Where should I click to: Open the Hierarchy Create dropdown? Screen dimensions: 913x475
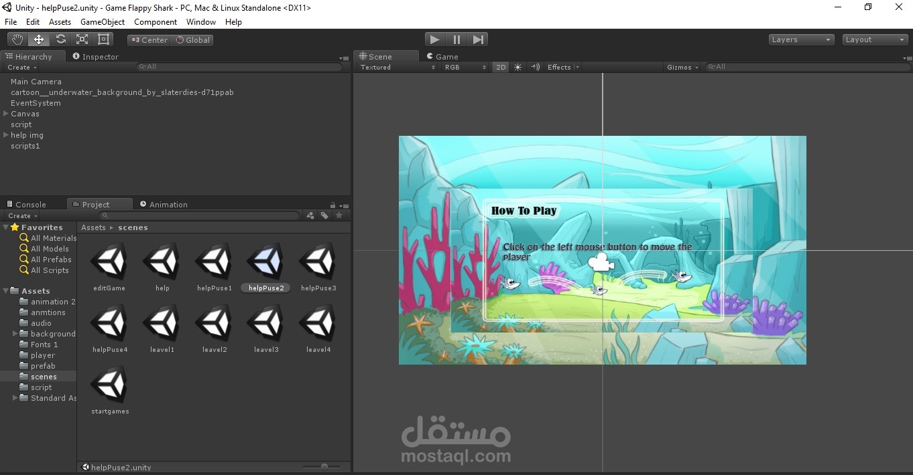click(22, 68)
